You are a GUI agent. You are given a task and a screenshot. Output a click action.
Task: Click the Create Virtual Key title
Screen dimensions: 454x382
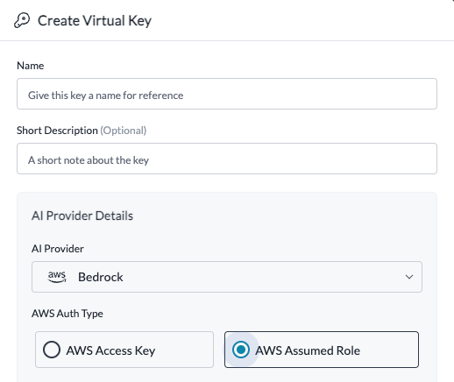[95, 21]
